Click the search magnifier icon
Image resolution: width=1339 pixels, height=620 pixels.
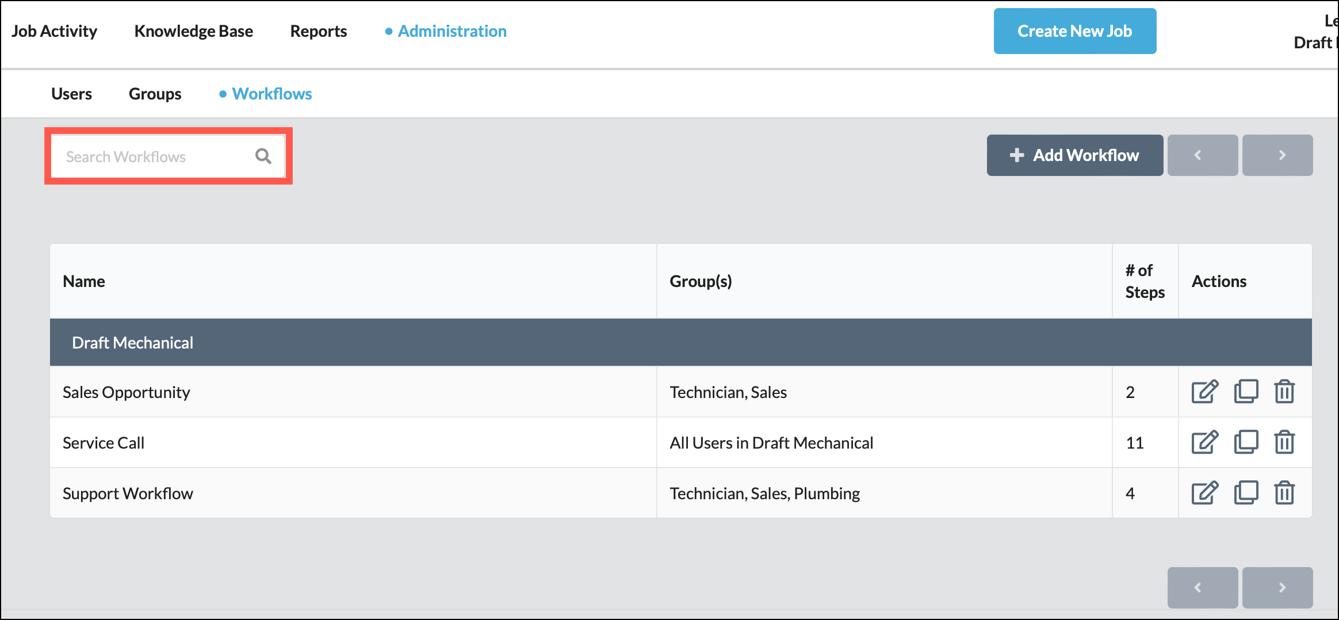coord(263,155)
